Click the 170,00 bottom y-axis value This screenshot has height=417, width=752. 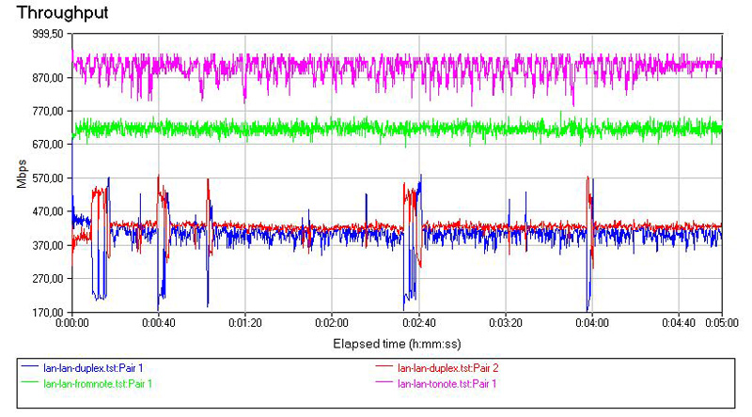tap(47, 312)
